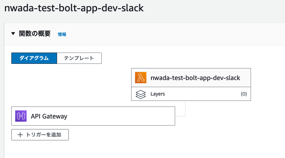Click the purple API Gateway icon

coord(21,116)
